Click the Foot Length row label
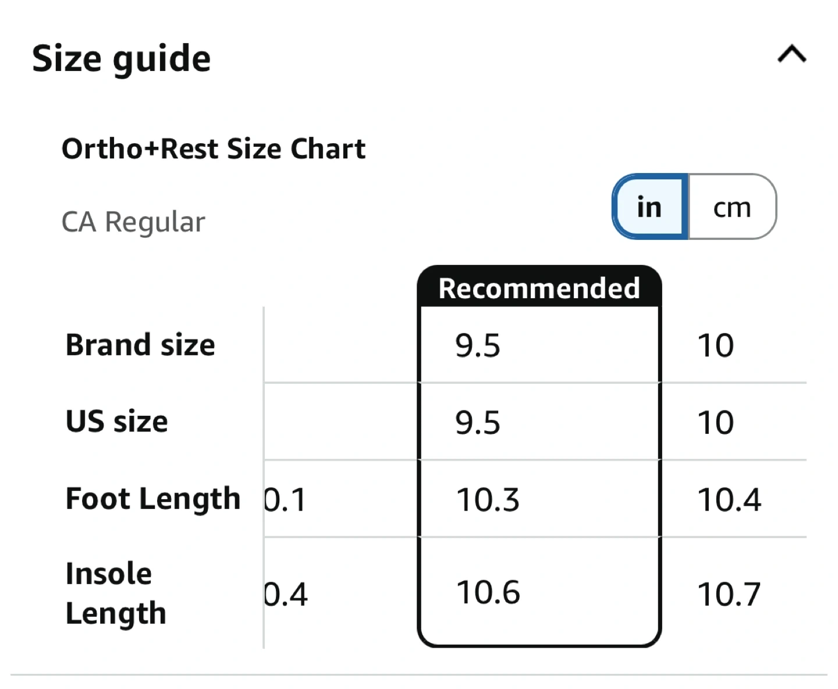 tap(152, 499)
